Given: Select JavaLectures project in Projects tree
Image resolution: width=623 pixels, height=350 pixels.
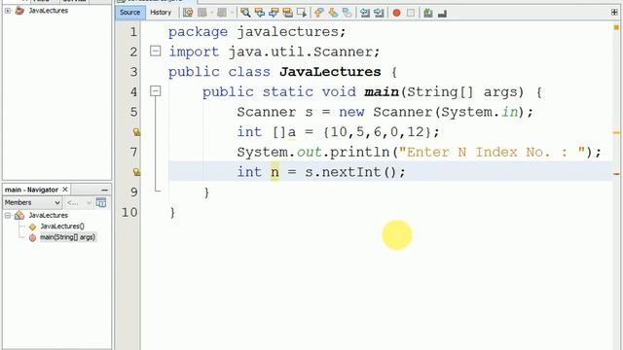Looking at the screenshot, I should click(48, 11).
